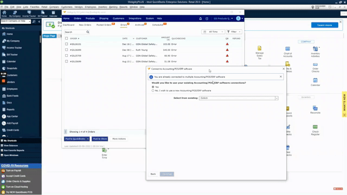Click Search Company or Help field
Viewport: 347px width, 195px height.
(14, 21)
